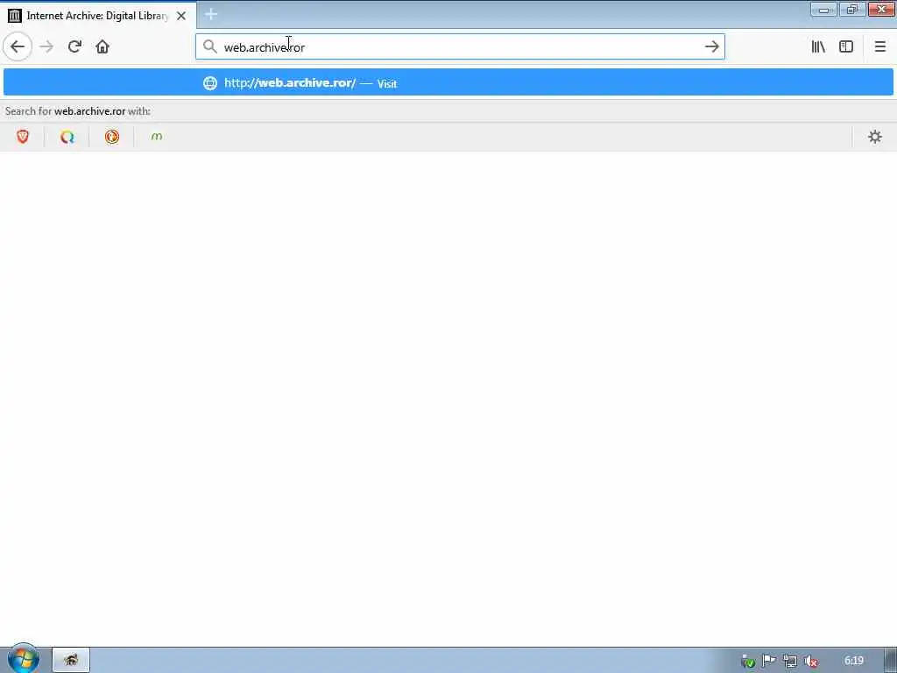Click the Internet Archive tab favicon
This screenshot has height=673, width=897.
click(14, 16)
